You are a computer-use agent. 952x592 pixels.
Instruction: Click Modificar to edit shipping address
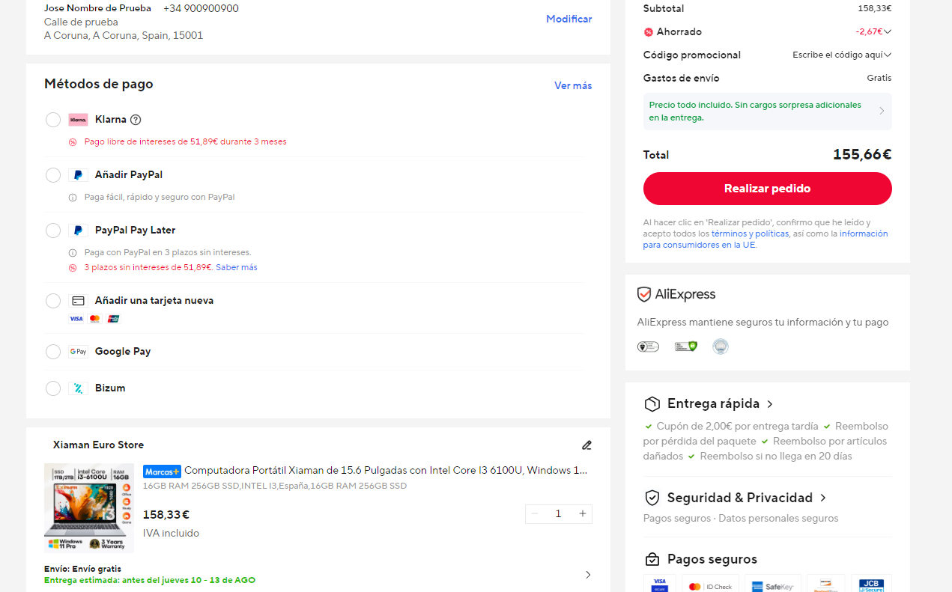(569, 19)
